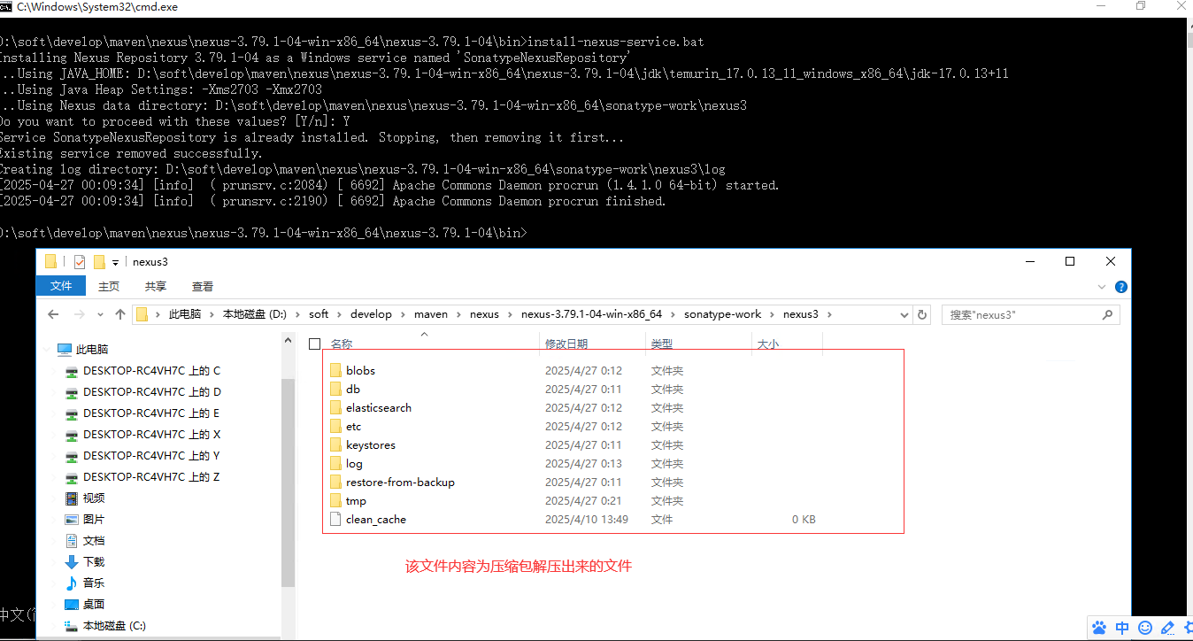Click the log folder icon
Viewport: 1193px width, 641px height.
[x=335, y=463]
